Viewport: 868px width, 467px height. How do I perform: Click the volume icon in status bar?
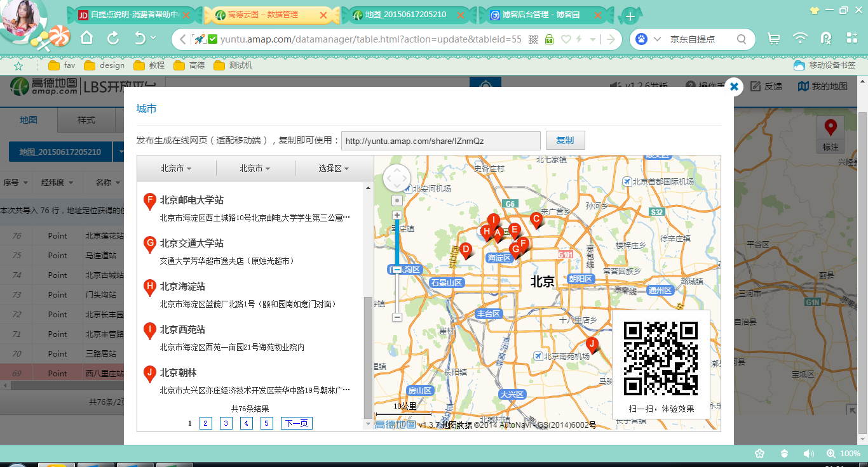click(x=808, y=454)
